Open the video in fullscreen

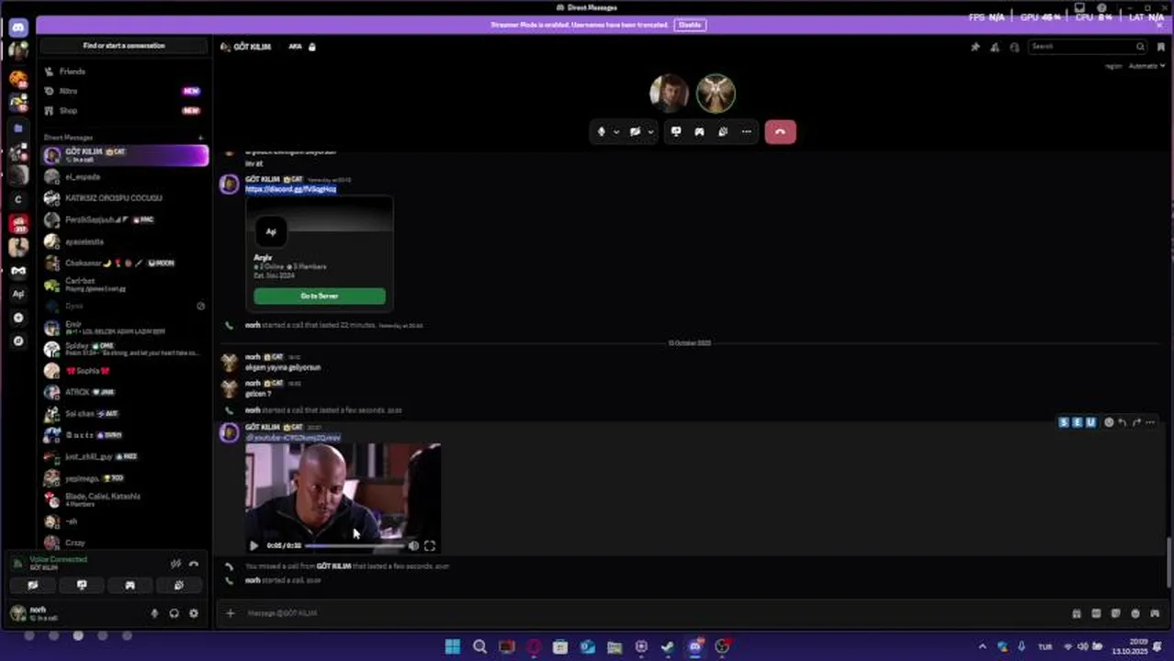[429, 545]
